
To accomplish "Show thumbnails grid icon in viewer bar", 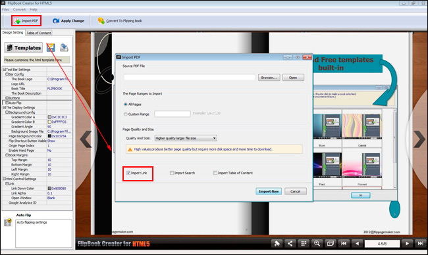I will click(304, 243).
